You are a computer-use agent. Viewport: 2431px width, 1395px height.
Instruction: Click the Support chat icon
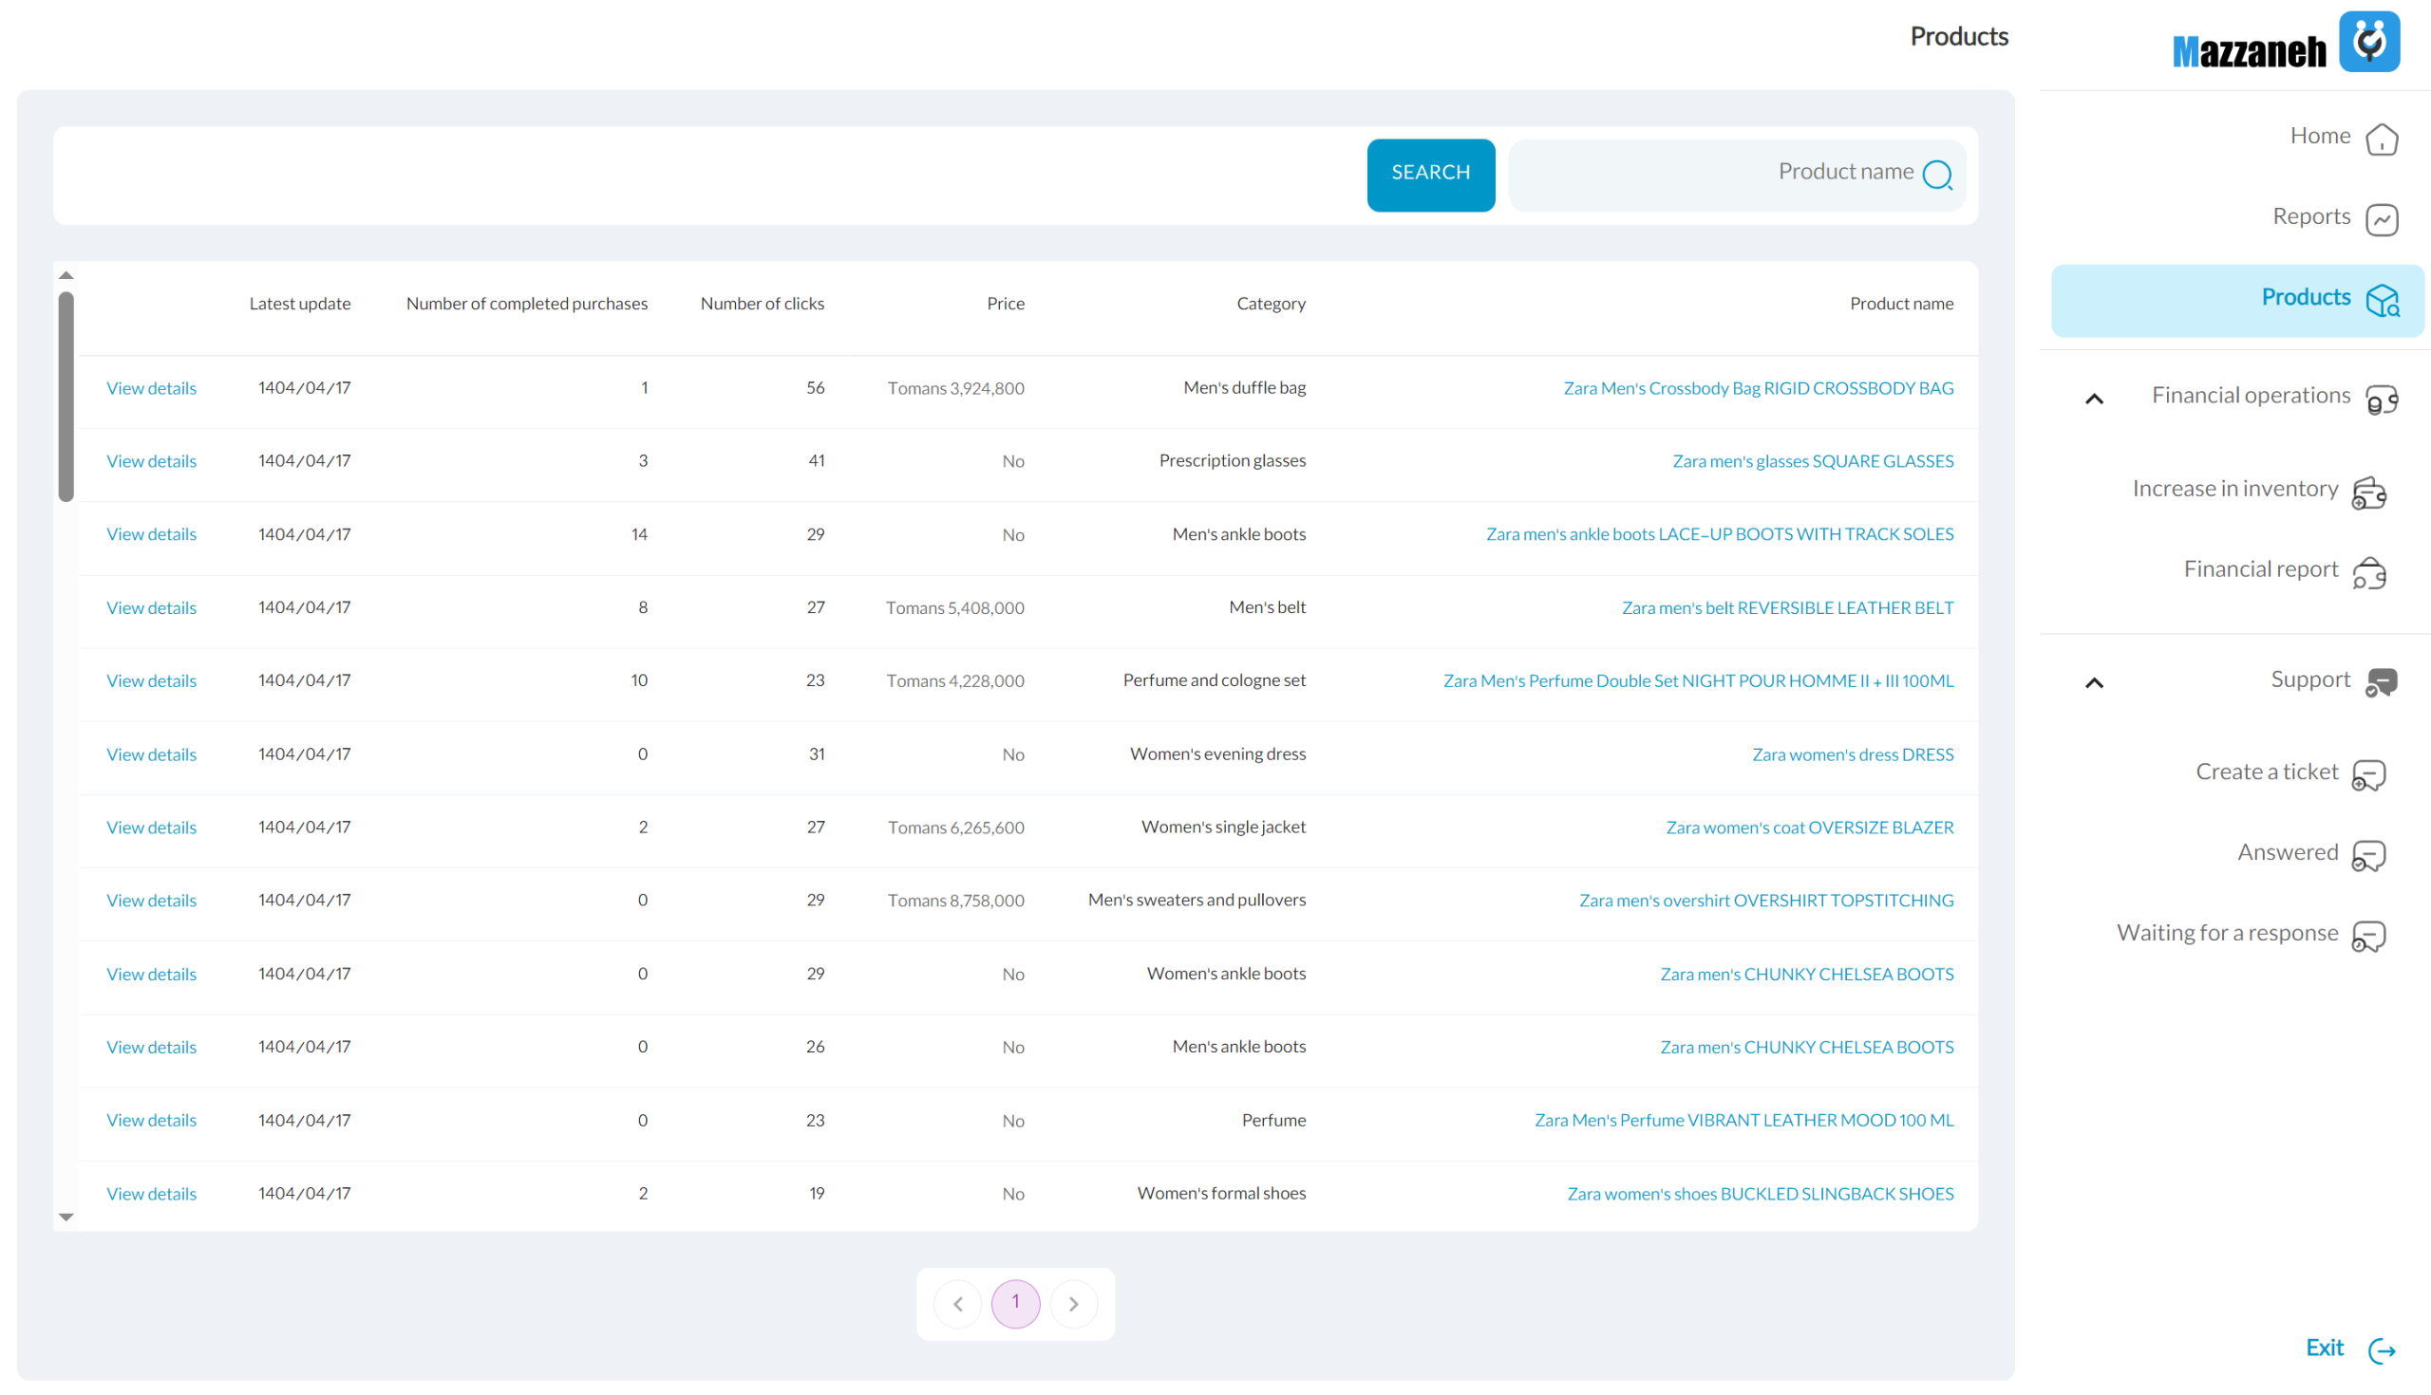(2382, 682)
